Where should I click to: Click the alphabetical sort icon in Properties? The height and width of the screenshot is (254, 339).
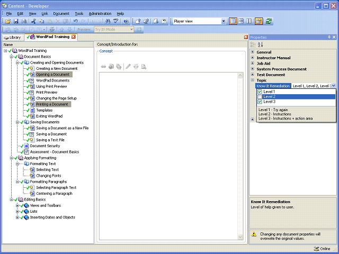tap(260, 44)
